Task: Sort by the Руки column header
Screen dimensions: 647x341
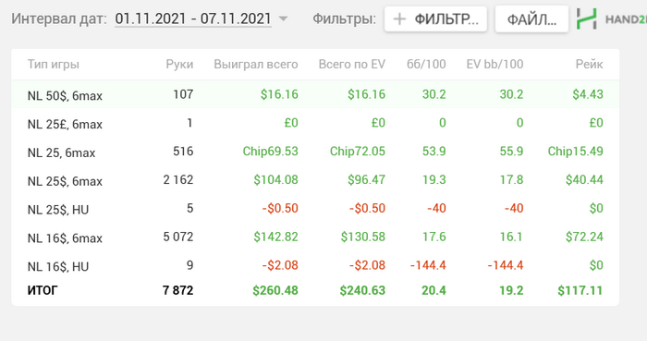Action: (179, 65)
